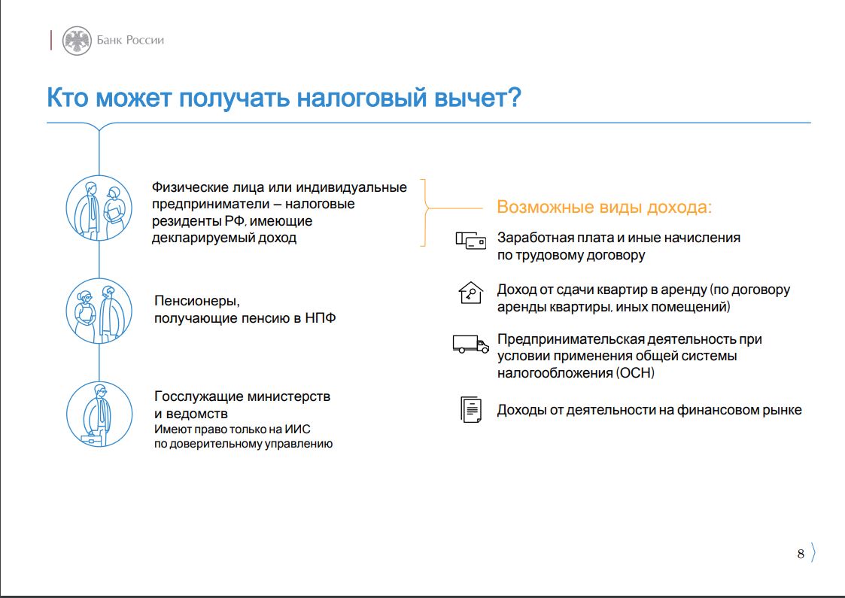Click the house with key rental icon
The width and height of the screenshot is (845, 598).
coord(470,293)
